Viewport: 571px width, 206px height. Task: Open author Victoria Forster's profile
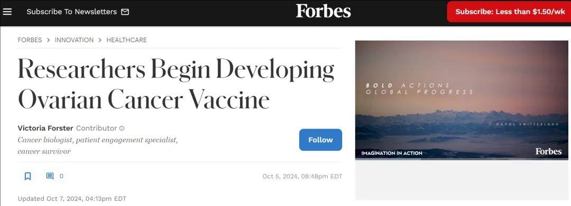click(x=45, y=128)
